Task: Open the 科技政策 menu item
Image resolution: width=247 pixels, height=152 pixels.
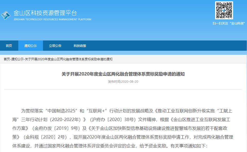Action: (80, 46)
